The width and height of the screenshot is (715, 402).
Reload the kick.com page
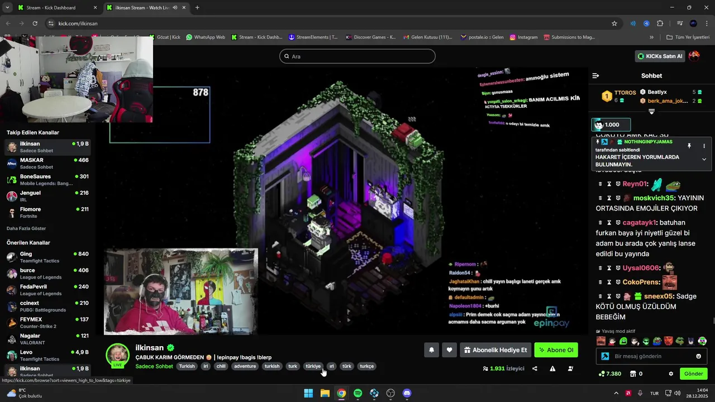35,23
